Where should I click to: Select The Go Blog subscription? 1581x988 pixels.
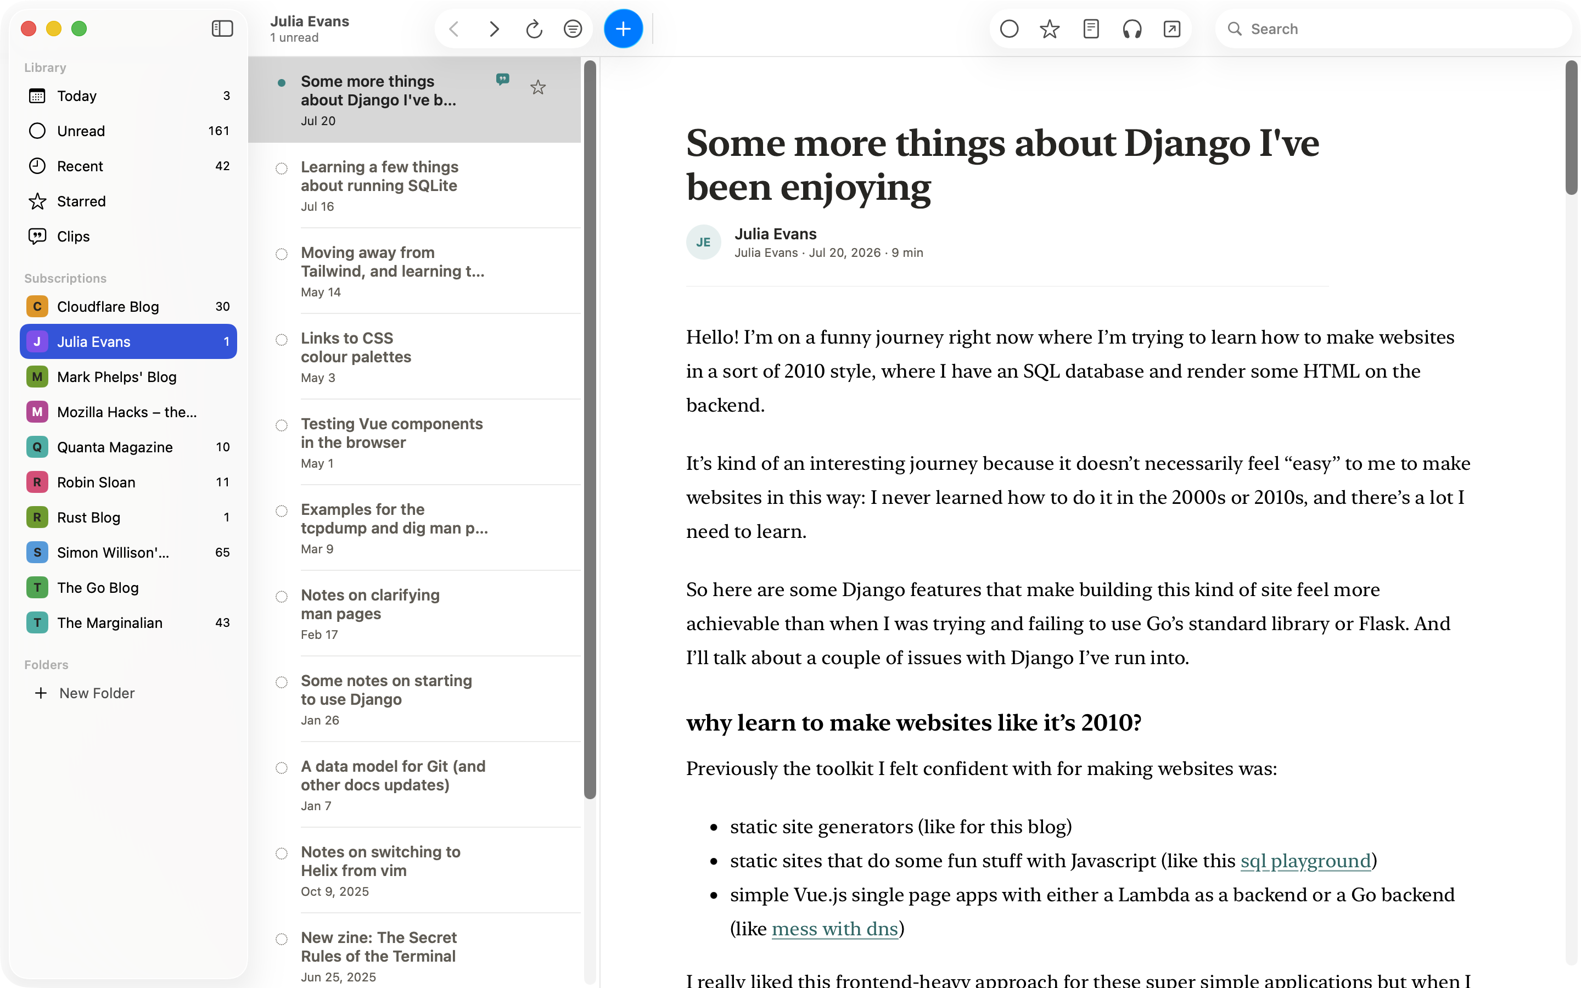[x=128, y=588]
